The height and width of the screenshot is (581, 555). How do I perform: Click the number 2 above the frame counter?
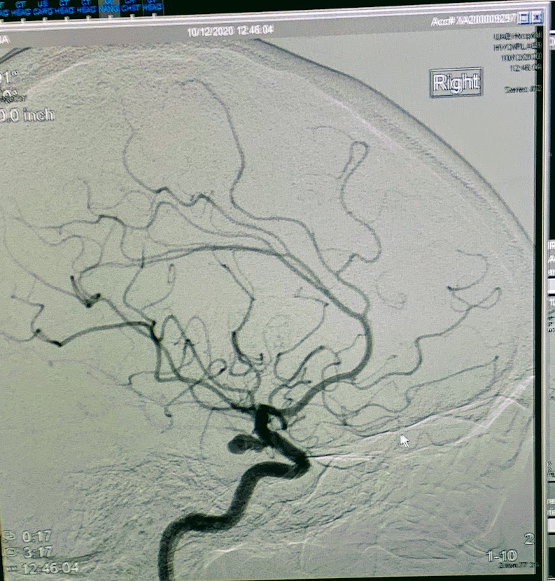tap(529, 538)
